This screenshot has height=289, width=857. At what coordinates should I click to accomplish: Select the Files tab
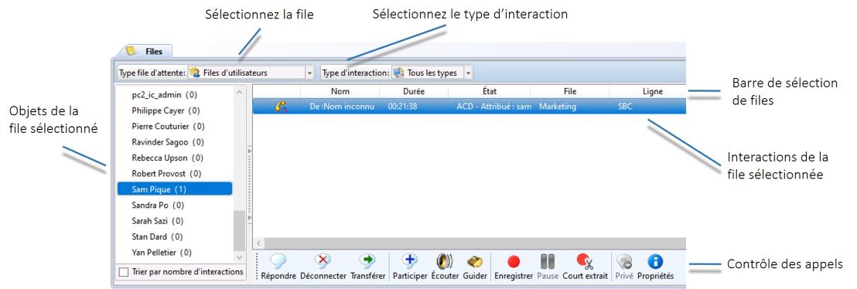point(145,51)
